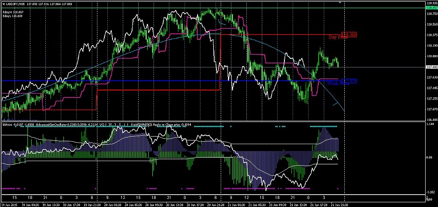Click the bbhisto indicator label text
This screenshot has height=207, width=438.
coord(7,125)
